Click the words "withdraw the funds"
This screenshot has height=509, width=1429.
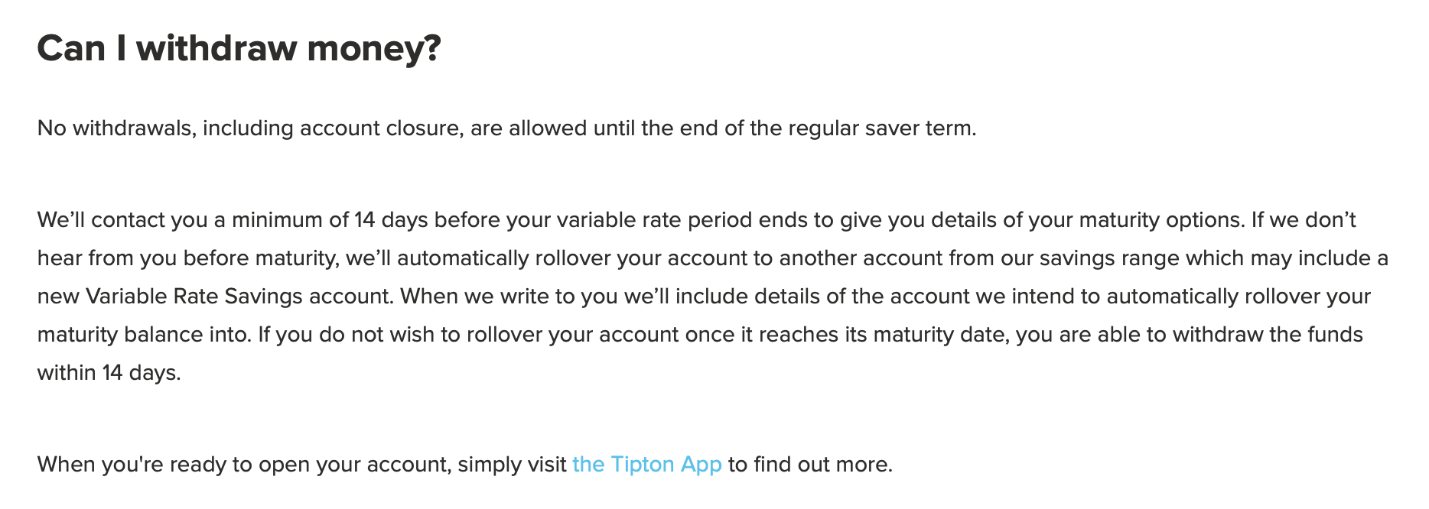[x=1268, y=335]
